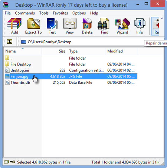The height and width of the screenshot is (168, 167).
Task: Launch the Wizard tool
Action: pyautogui.click(x=122, y=26)
